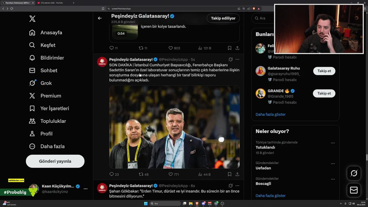Follow GRANDE with Takip et
Viewport: 368px width, 207px height.
[324, 93]
